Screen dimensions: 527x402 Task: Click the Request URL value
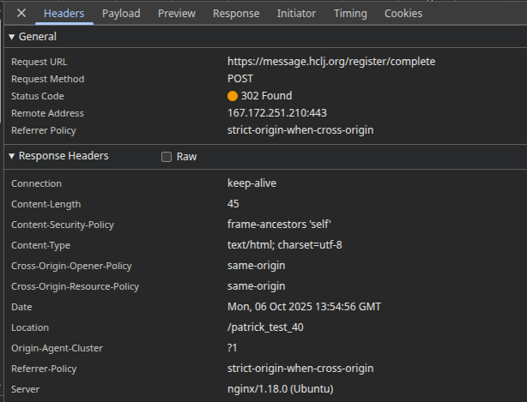tap(331, 62)
